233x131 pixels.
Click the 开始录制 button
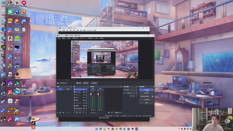click(146, 93)
